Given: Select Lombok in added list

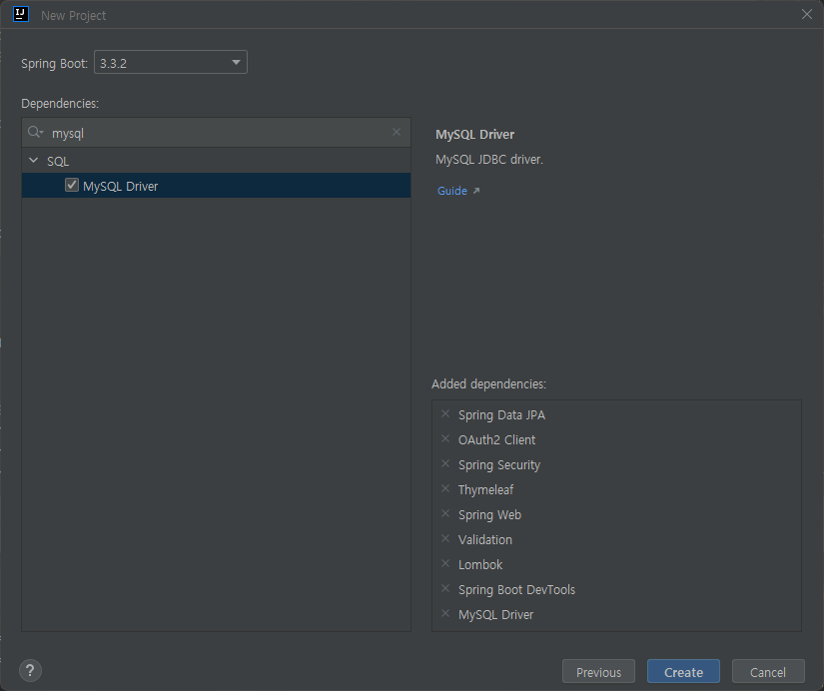Looking at the screenshot, I should click(480, 565).
